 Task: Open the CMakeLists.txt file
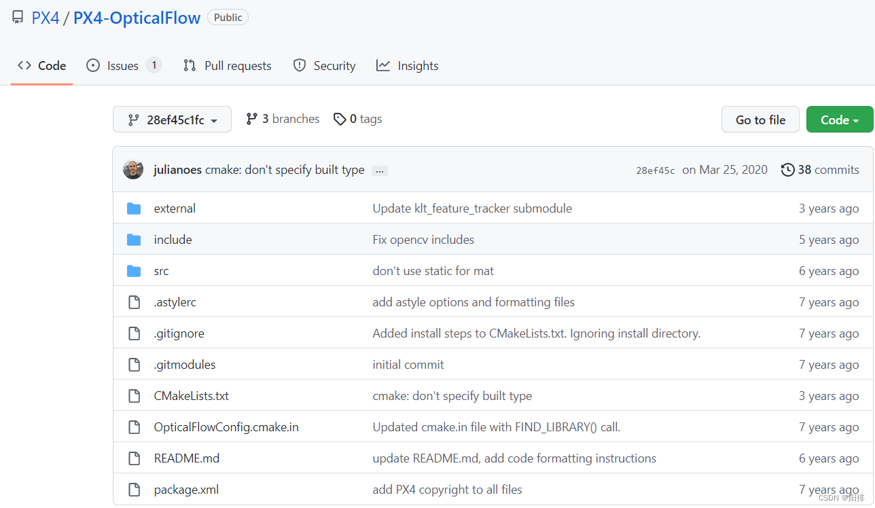tap(192, 396)
